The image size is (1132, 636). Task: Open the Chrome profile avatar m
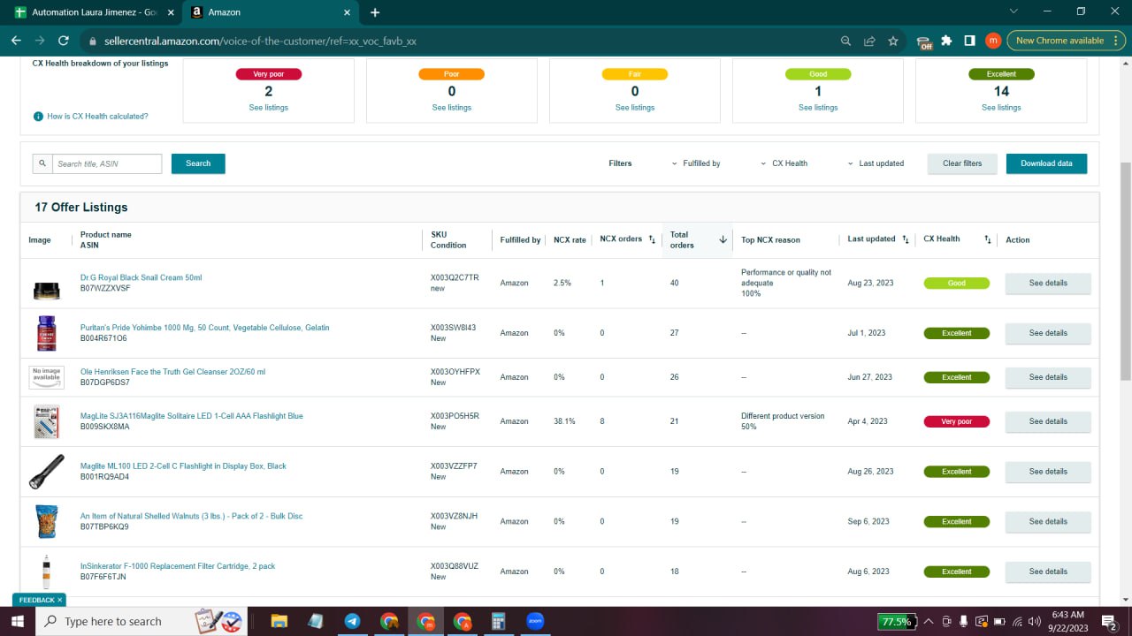click(993, 41)
